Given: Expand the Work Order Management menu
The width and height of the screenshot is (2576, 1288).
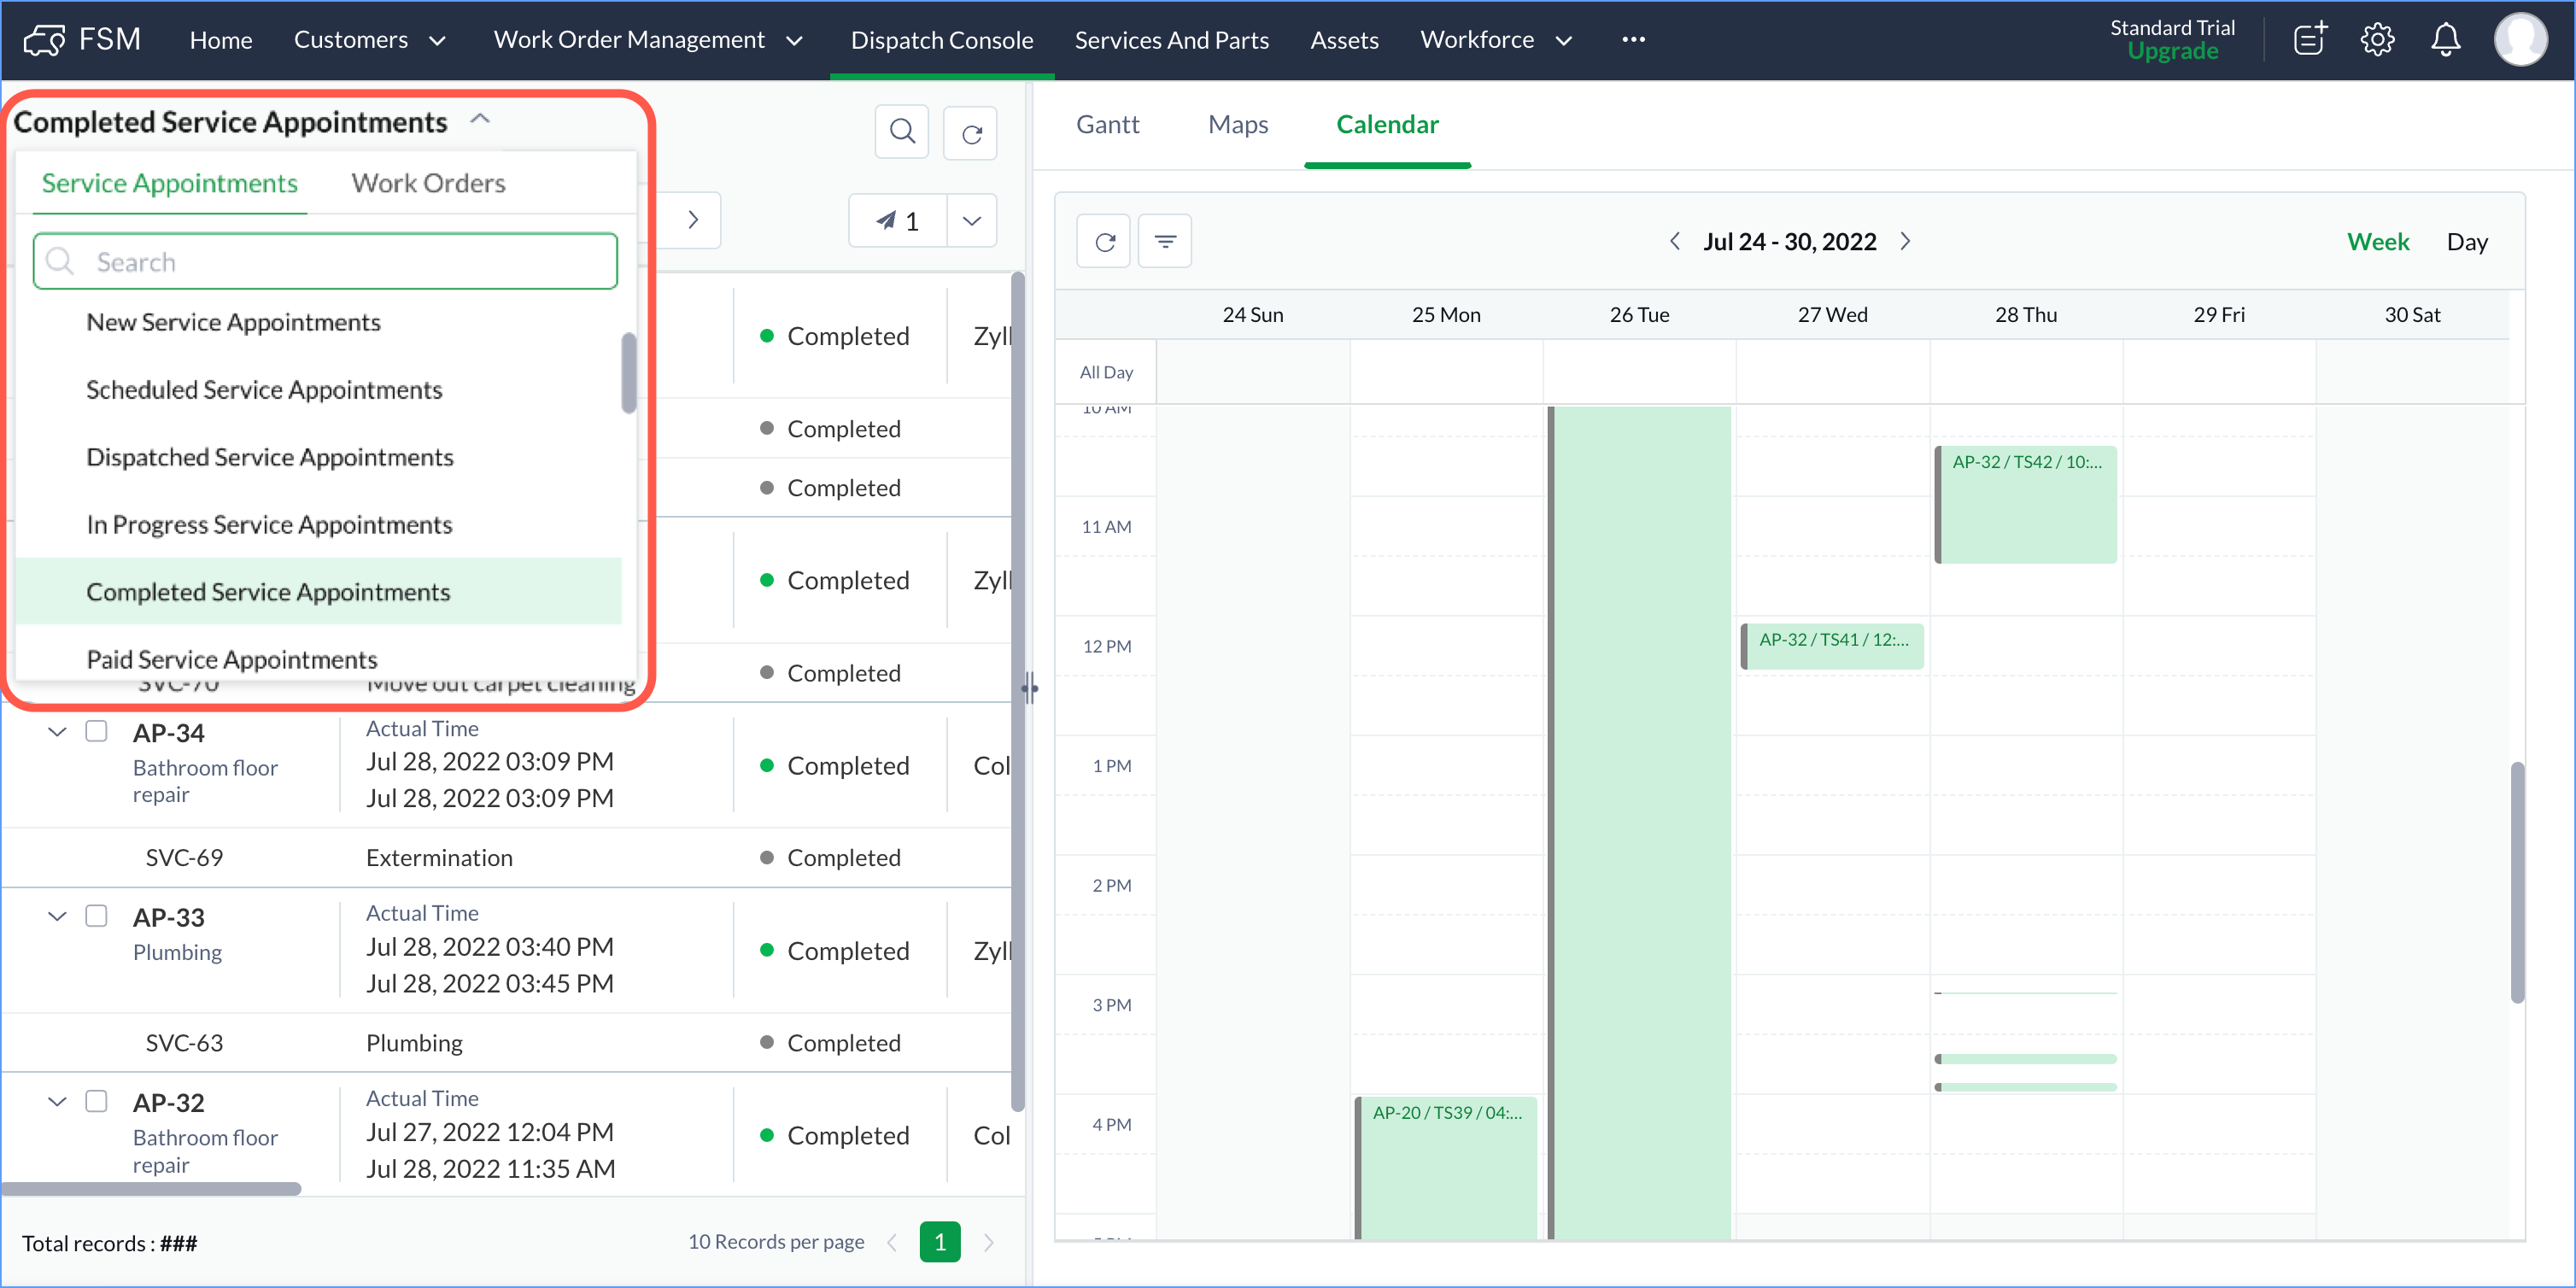Looking at the screenshot, I should click(647, 40).
